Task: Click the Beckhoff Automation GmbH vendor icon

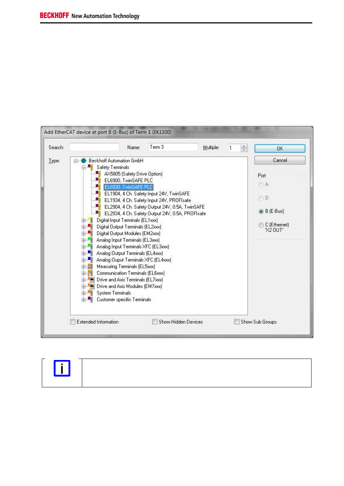Action: [84, 161]
